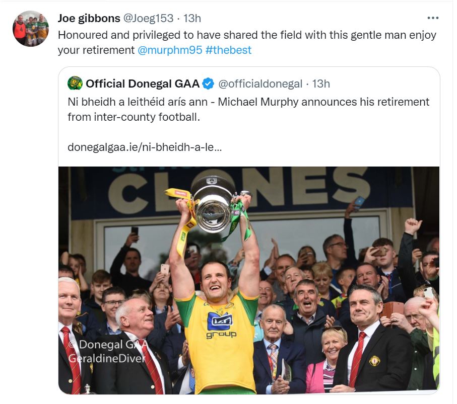457x404 pixels.
Task: Click the blue verified badge
Action: point(208,84)
